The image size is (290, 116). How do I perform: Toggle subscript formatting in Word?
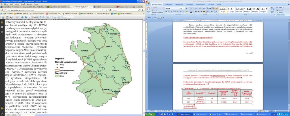[x=178, y=12]
